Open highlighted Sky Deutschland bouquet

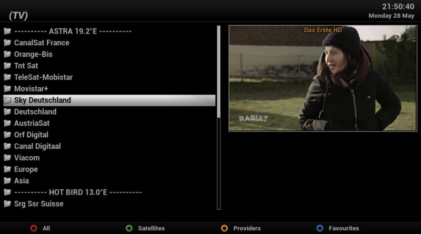(109, 100)
